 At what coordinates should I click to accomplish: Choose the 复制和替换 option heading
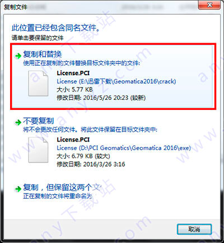coord(43,54)
